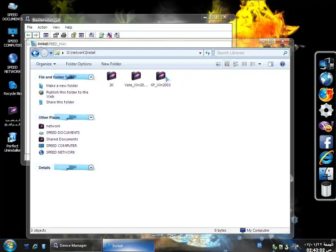Expand the Details section
The image size is (336, 252).
[x=91, y=167]
